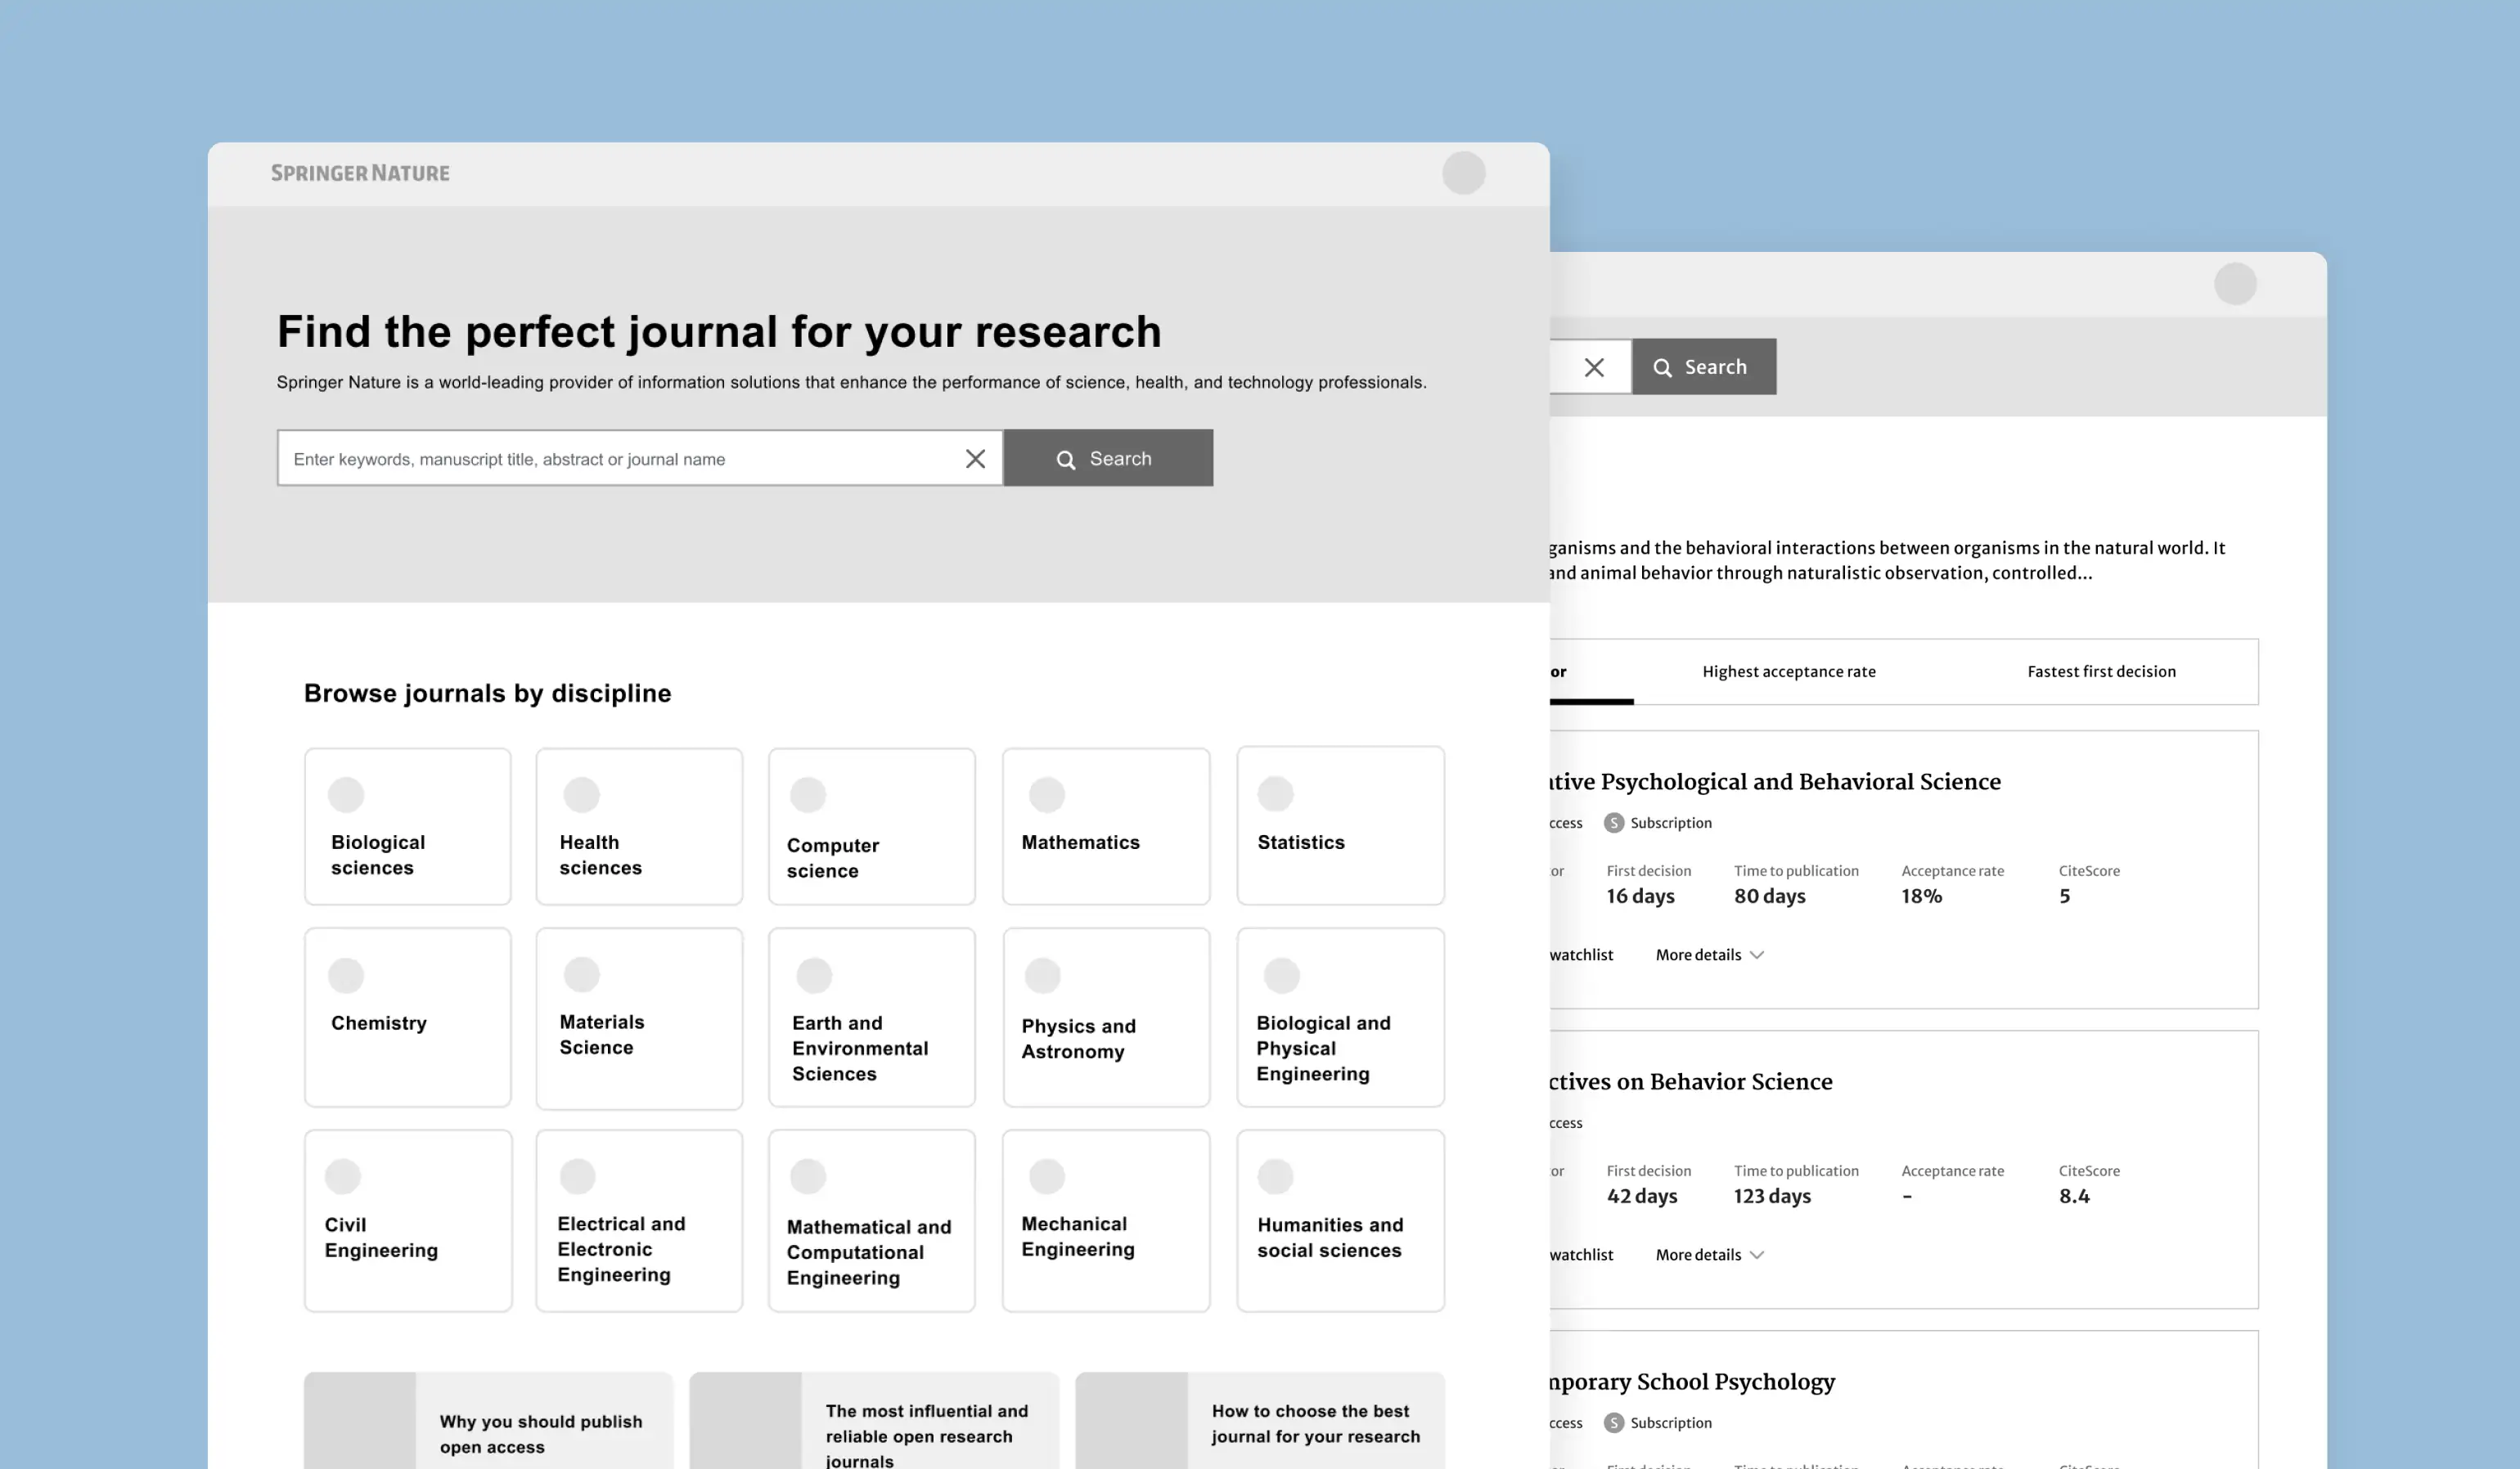Open Why you should publish open access article
The width and height of the screenshot is (2520, 1469).
coord(488,1421)
